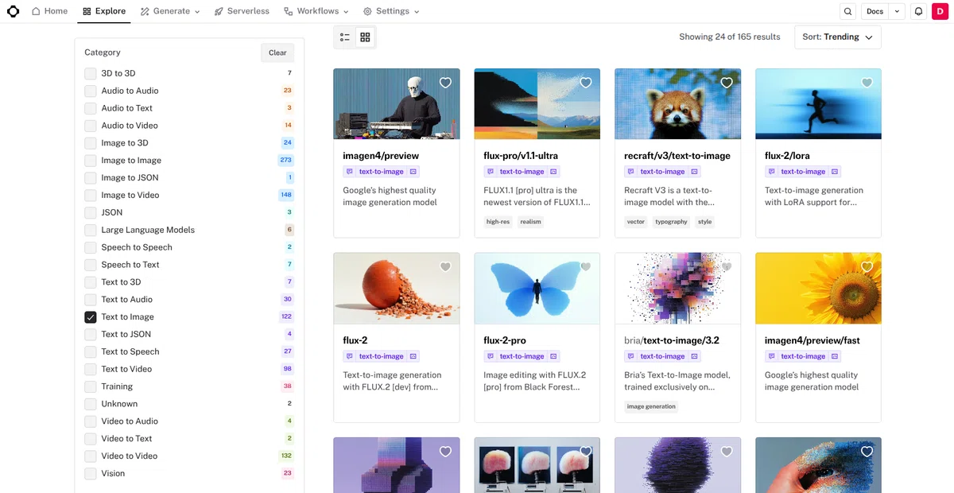Favorite the flux-2/lora model
This screenshot has height=493, width=954.
click(x=867, y=83)
